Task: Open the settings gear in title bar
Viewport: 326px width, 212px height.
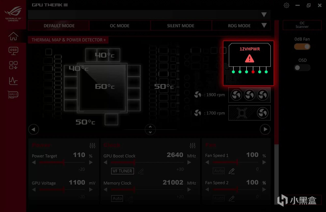Action: click(x=287, y=5)
